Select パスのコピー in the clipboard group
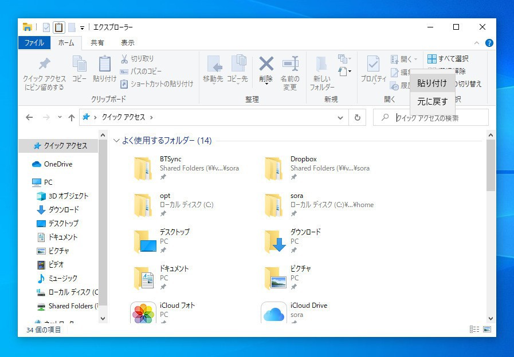Viewport: 514px width, 357px height. point(141,71)
